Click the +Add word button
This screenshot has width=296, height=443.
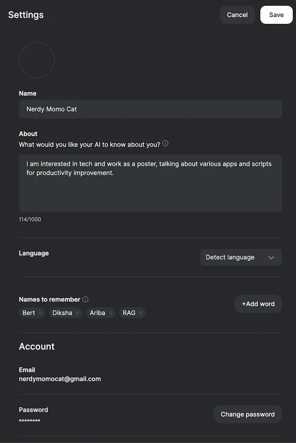[x=258, y=304]
